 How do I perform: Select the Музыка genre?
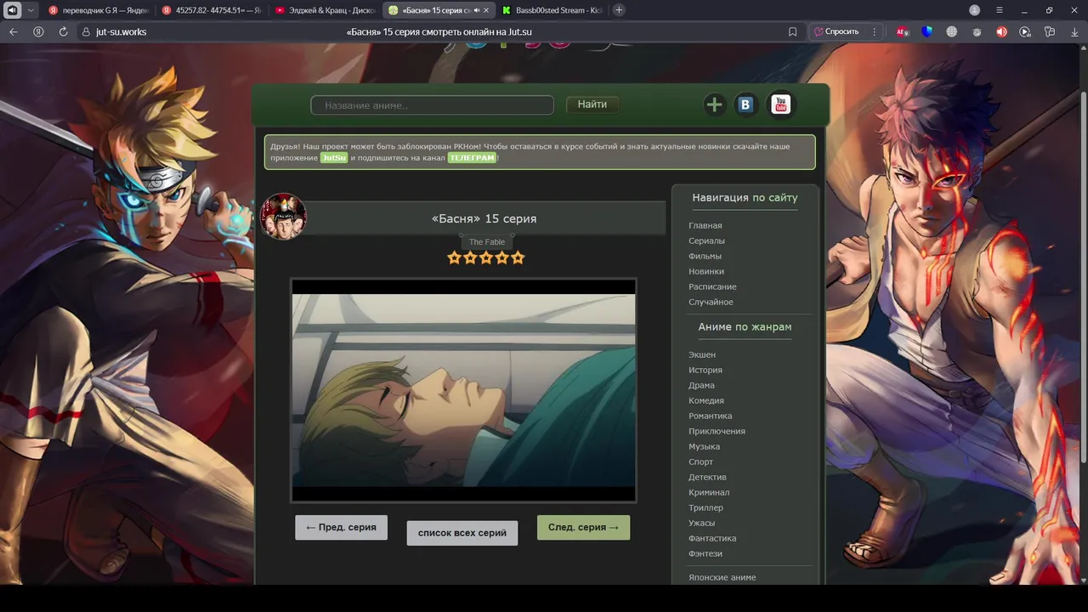click(x=704, y=446)
